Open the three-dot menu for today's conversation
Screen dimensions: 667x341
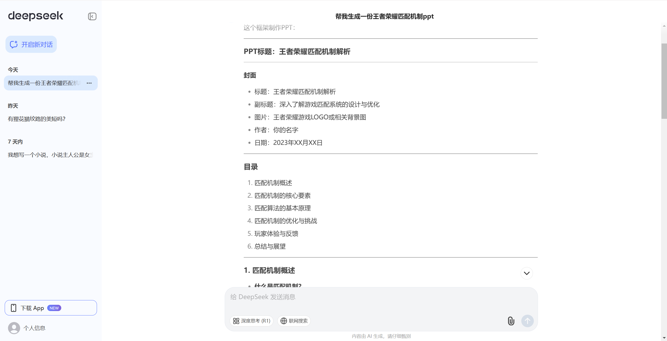(89, 83)
